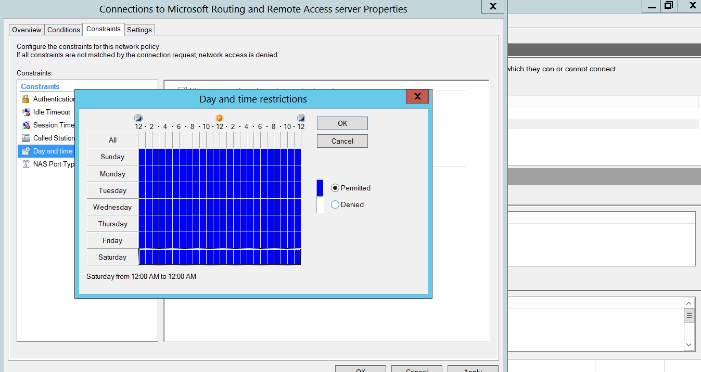
Task: Click the left midnight moon icon
Action: click(x=138, y=118)
